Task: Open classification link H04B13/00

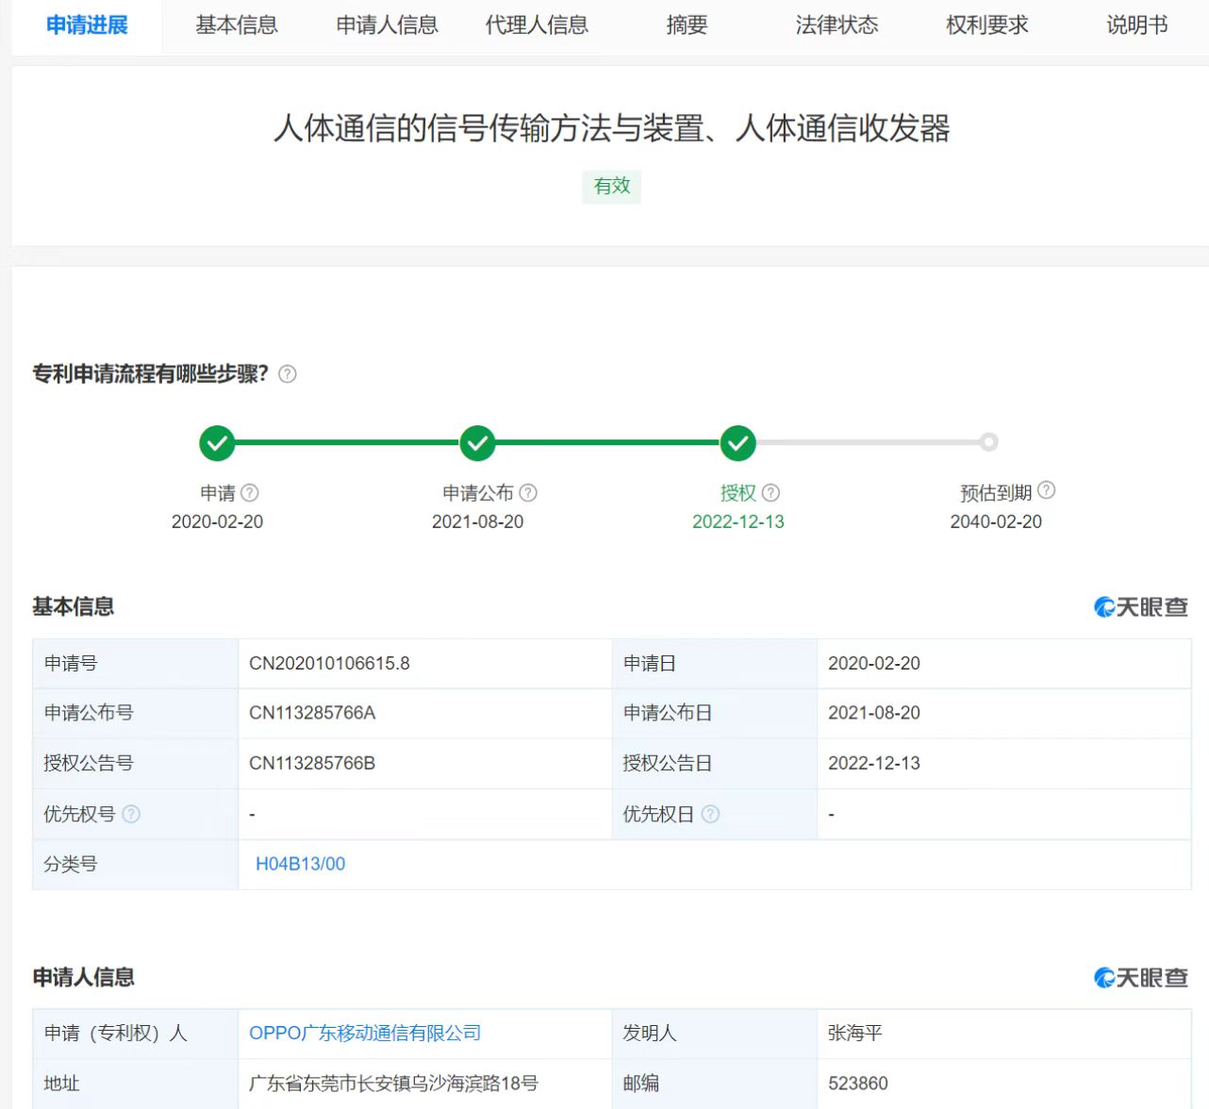Action: 300,864
